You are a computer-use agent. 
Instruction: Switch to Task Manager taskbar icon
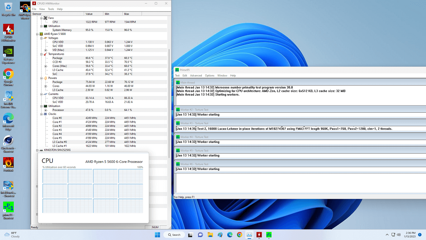pos(250,235)
